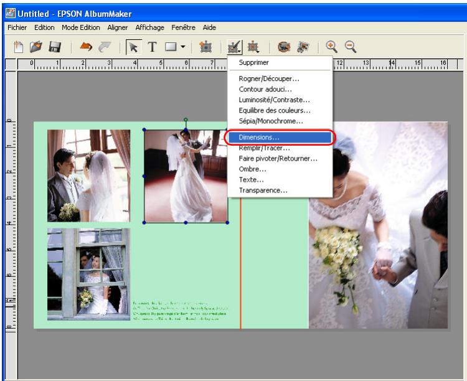Undo last action with orange arrow
The height and width of the screenshot is (381, 467).
click(86, 47)
